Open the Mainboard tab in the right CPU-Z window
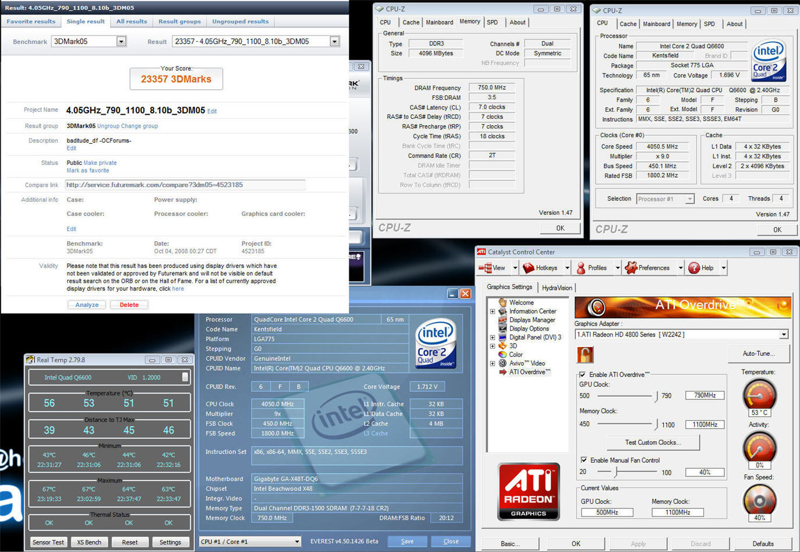Viewport: 800px width, 552px height. 656,24
